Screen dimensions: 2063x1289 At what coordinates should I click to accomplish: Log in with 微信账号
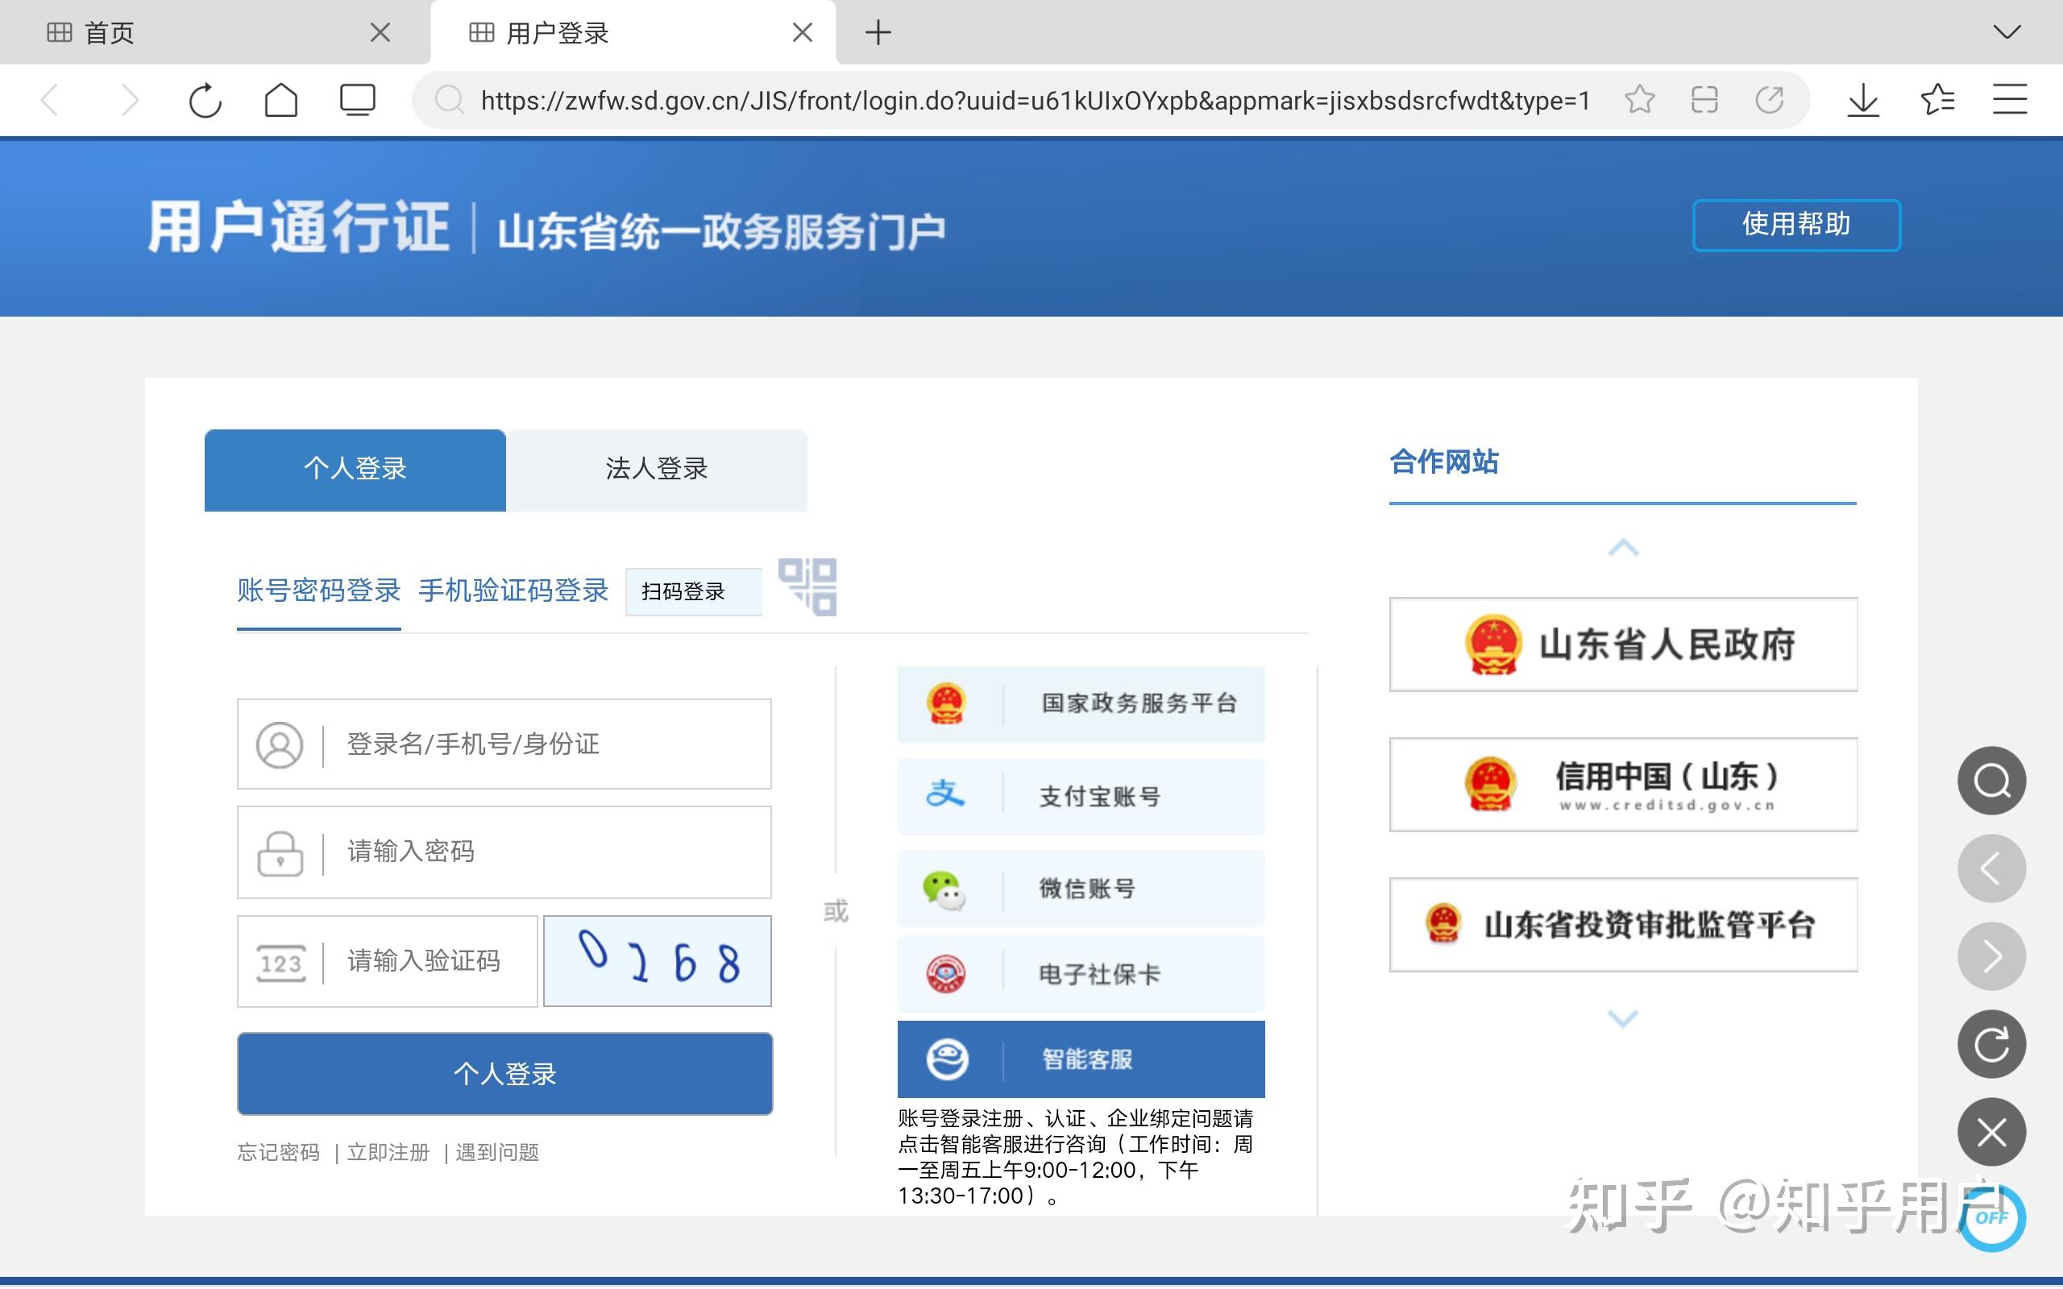tap(1081, 889)
